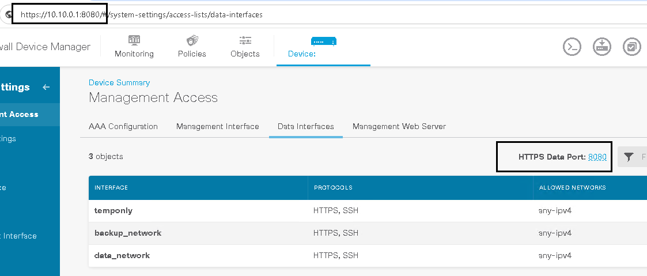Click the Monitoring icon in navigation
This screenshot has height=276, width=647.
134,40
